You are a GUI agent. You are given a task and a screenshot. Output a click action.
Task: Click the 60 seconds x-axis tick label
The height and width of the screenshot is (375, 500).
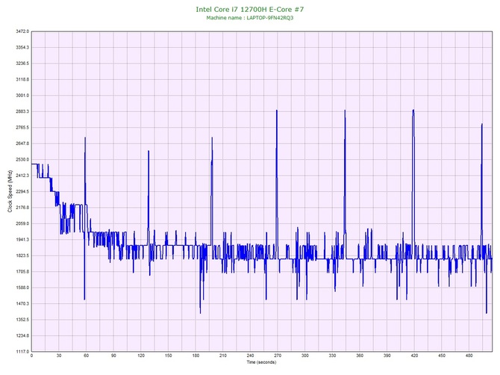[86, 356]
